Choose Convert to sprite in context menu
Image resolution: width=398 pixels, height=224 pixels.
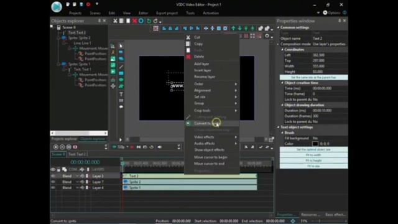coord(211,123)
